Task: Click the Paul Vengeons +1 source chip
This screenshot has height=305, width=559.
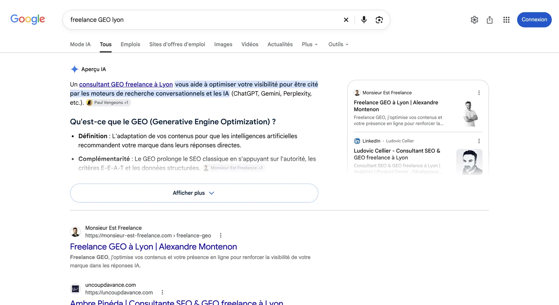Action: click(108, 103)
